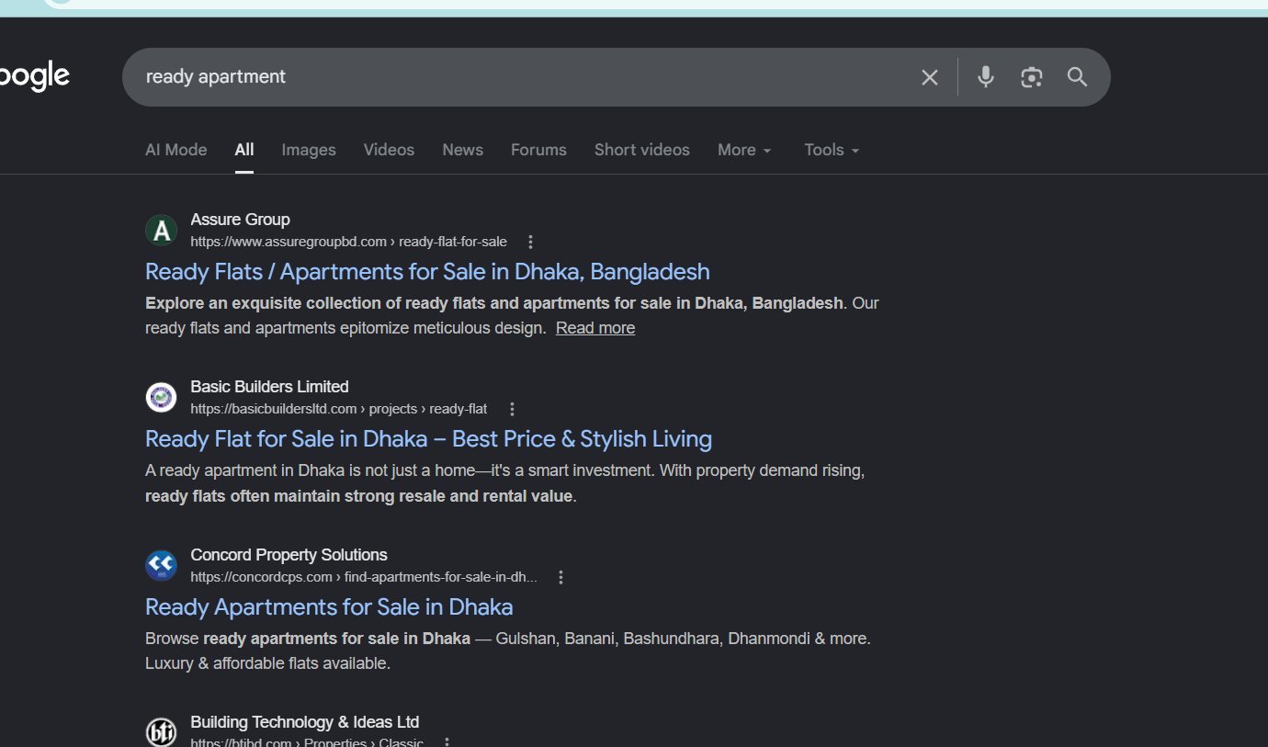The width and height of the screenshot is (1268, 747).
Task: Select the All results tab
Action: (244, 150)
